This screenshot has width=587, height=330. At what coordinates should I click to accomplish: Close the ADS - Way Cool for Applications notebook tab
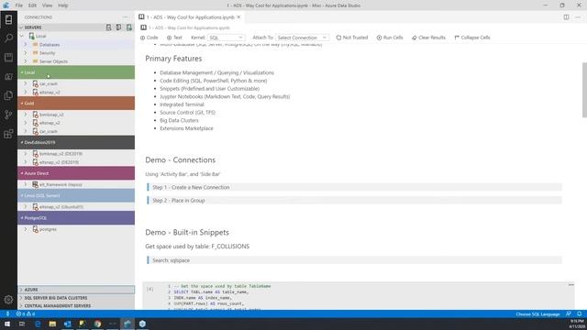tap(238, 17)
